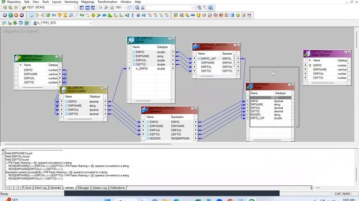Click the green Designer (D) tool icon

pyautogui.click(x=11, y=15)
